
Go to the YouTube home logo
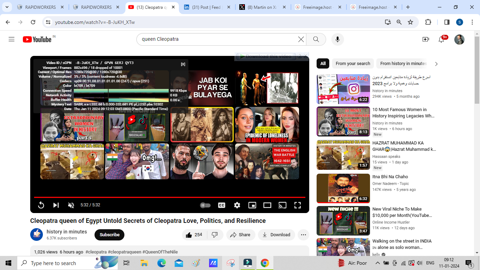pyautogui.click(x=37, y=39)
